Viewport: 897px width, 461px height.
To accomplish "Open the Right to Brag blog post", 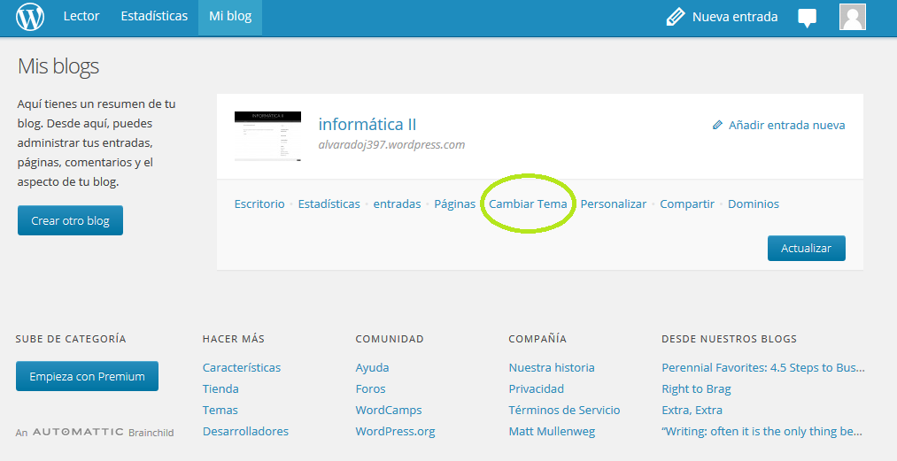I will click(x=696, y=388).
